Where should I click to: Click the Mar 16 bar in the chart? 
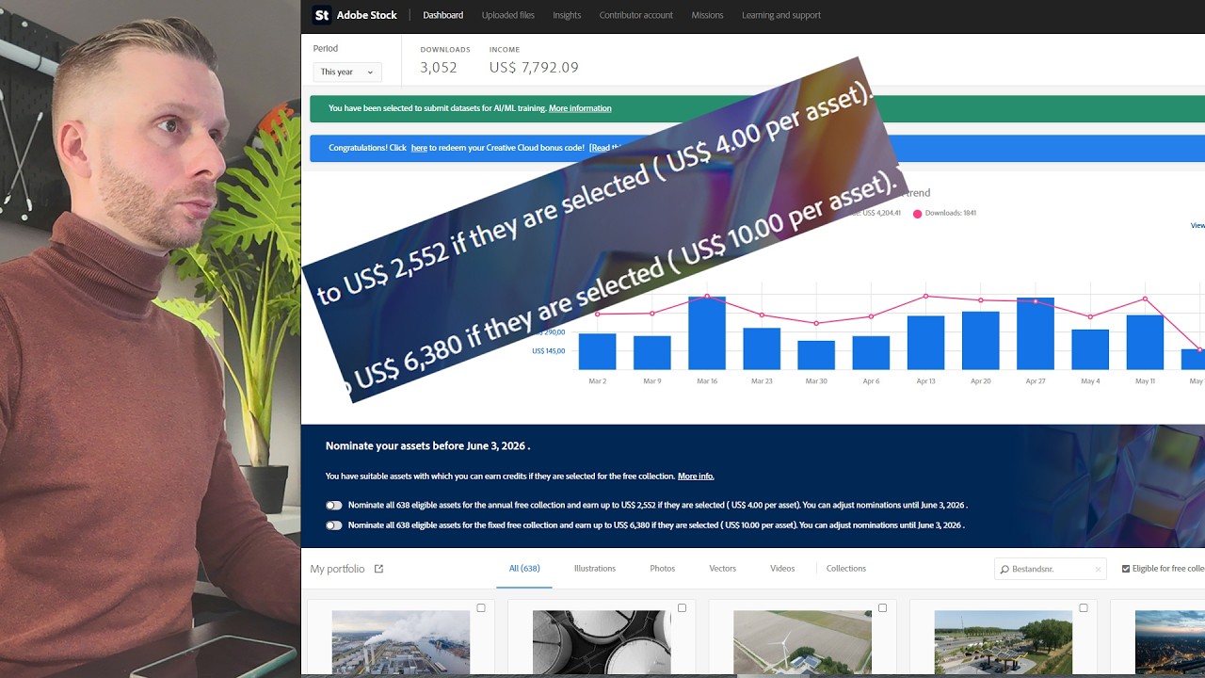click(x=707, y=333)
